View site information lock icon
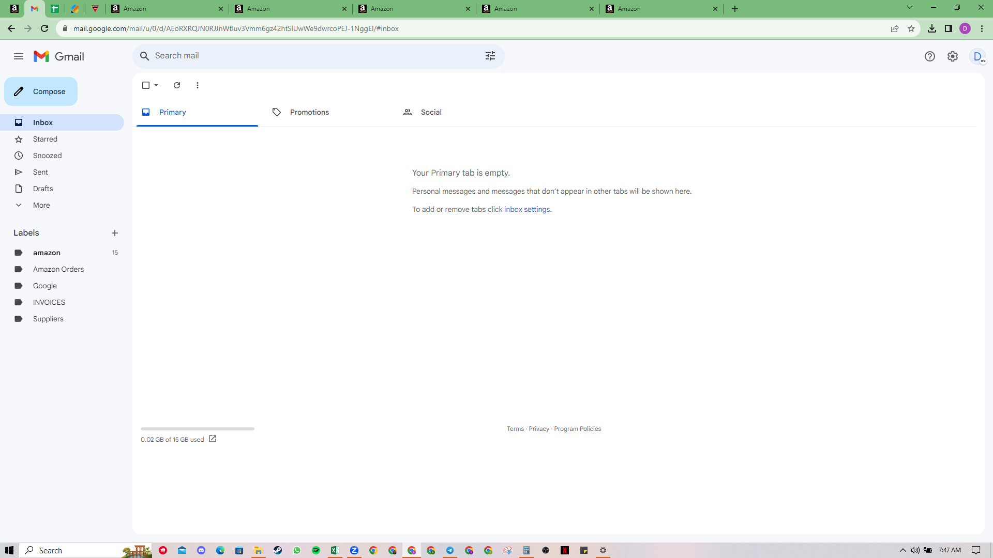993x558 pixels. point(65,28)
